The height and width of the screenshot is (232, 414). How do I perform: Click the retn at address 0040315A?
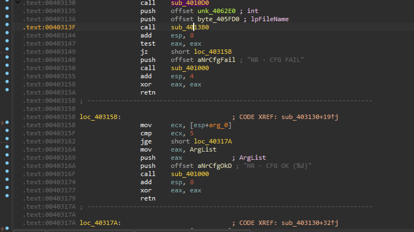pos(148,92)
